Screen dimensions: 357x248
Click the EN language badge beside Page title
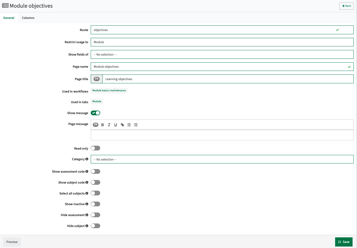pos(97,79)
